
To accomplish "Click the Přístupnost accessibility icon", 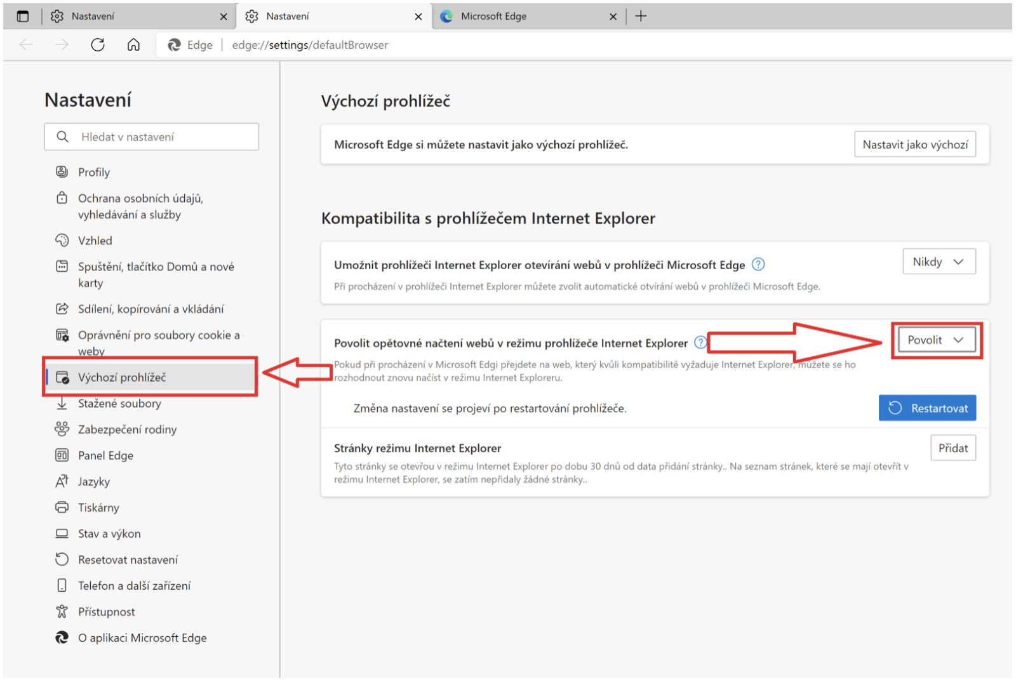I will [x=62, y=611].
